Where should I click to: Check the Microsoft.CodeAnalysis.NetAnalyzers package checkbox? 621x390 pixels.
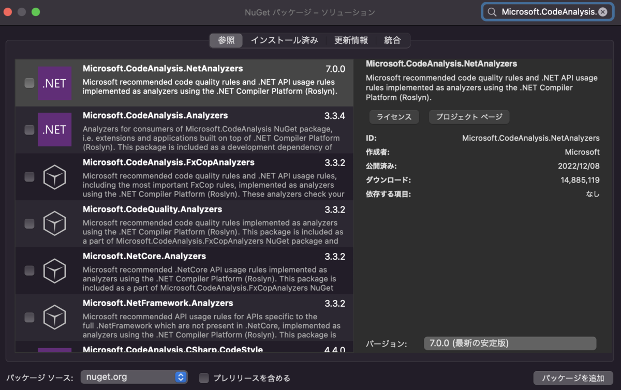[29, 83]
